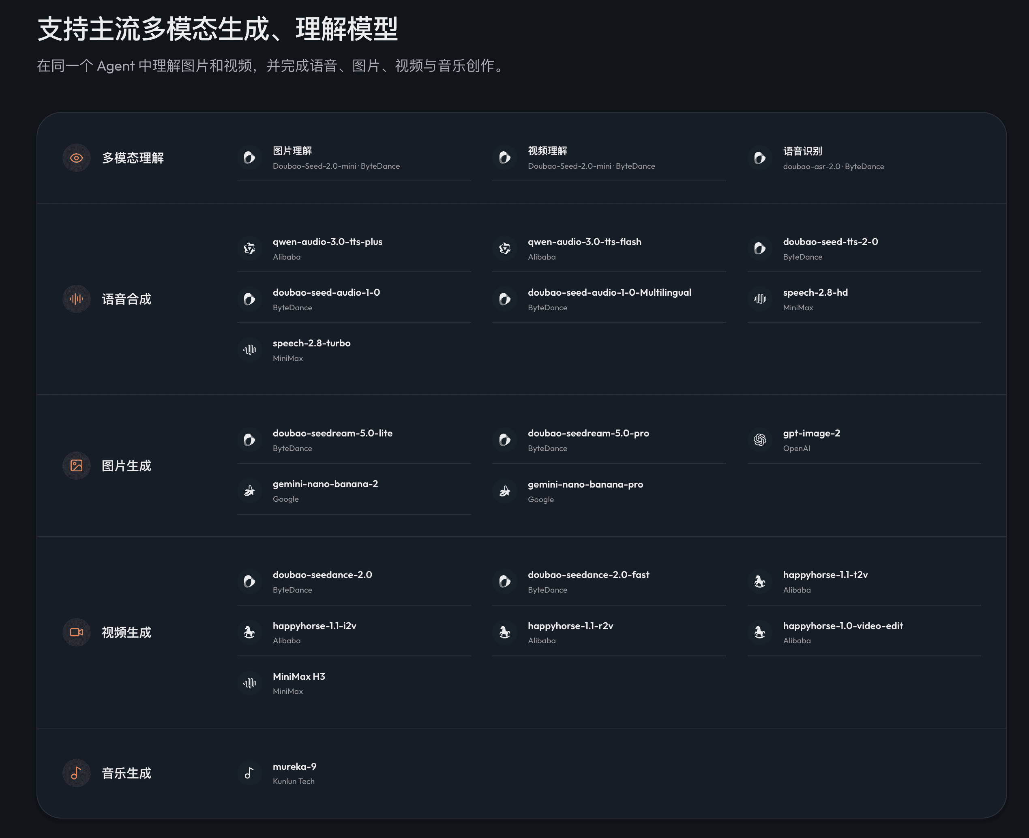Click the doubao-seedance-2.0 model name
This screenshot has width=1029, height=838.
pyautogui.click(x=322, y=575)
